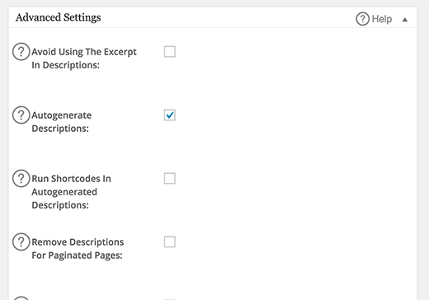Click the 'Remove Descriptions For Paginated Pages' label
The height and width of the screenshot is (300, 429).
coord(78,249)
